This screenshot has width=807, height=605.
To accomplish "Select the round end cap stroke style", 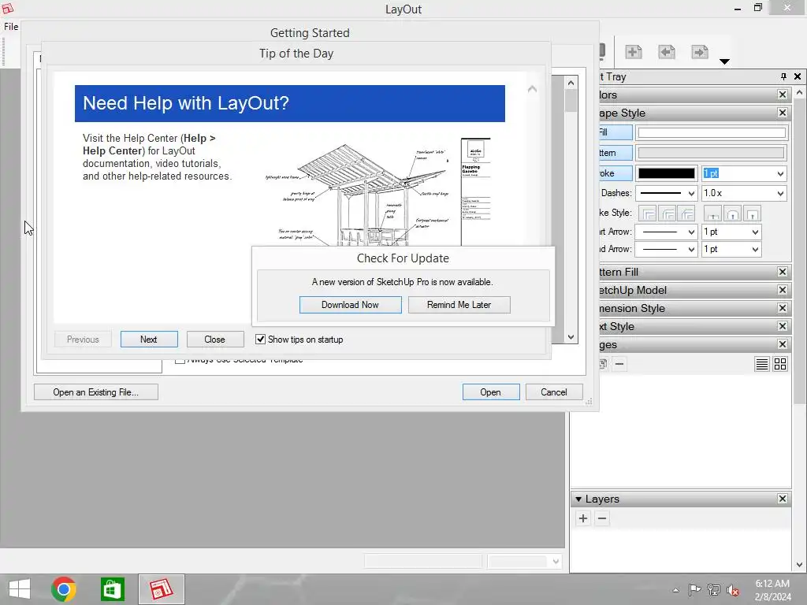I will pos(732,213).
